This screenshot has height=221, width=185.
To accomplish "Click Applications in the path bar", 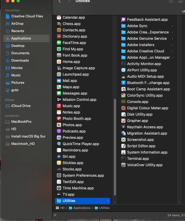I will tap(79, 208).
